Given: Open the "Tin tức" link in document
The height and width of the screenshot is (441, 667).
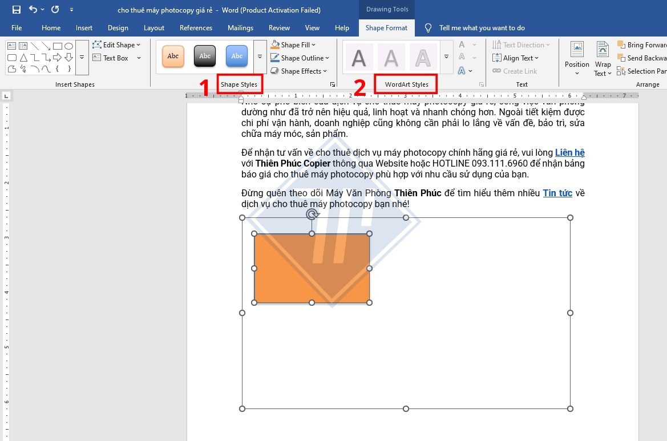Looking at the screenshot, I should (x=557, y=193).
